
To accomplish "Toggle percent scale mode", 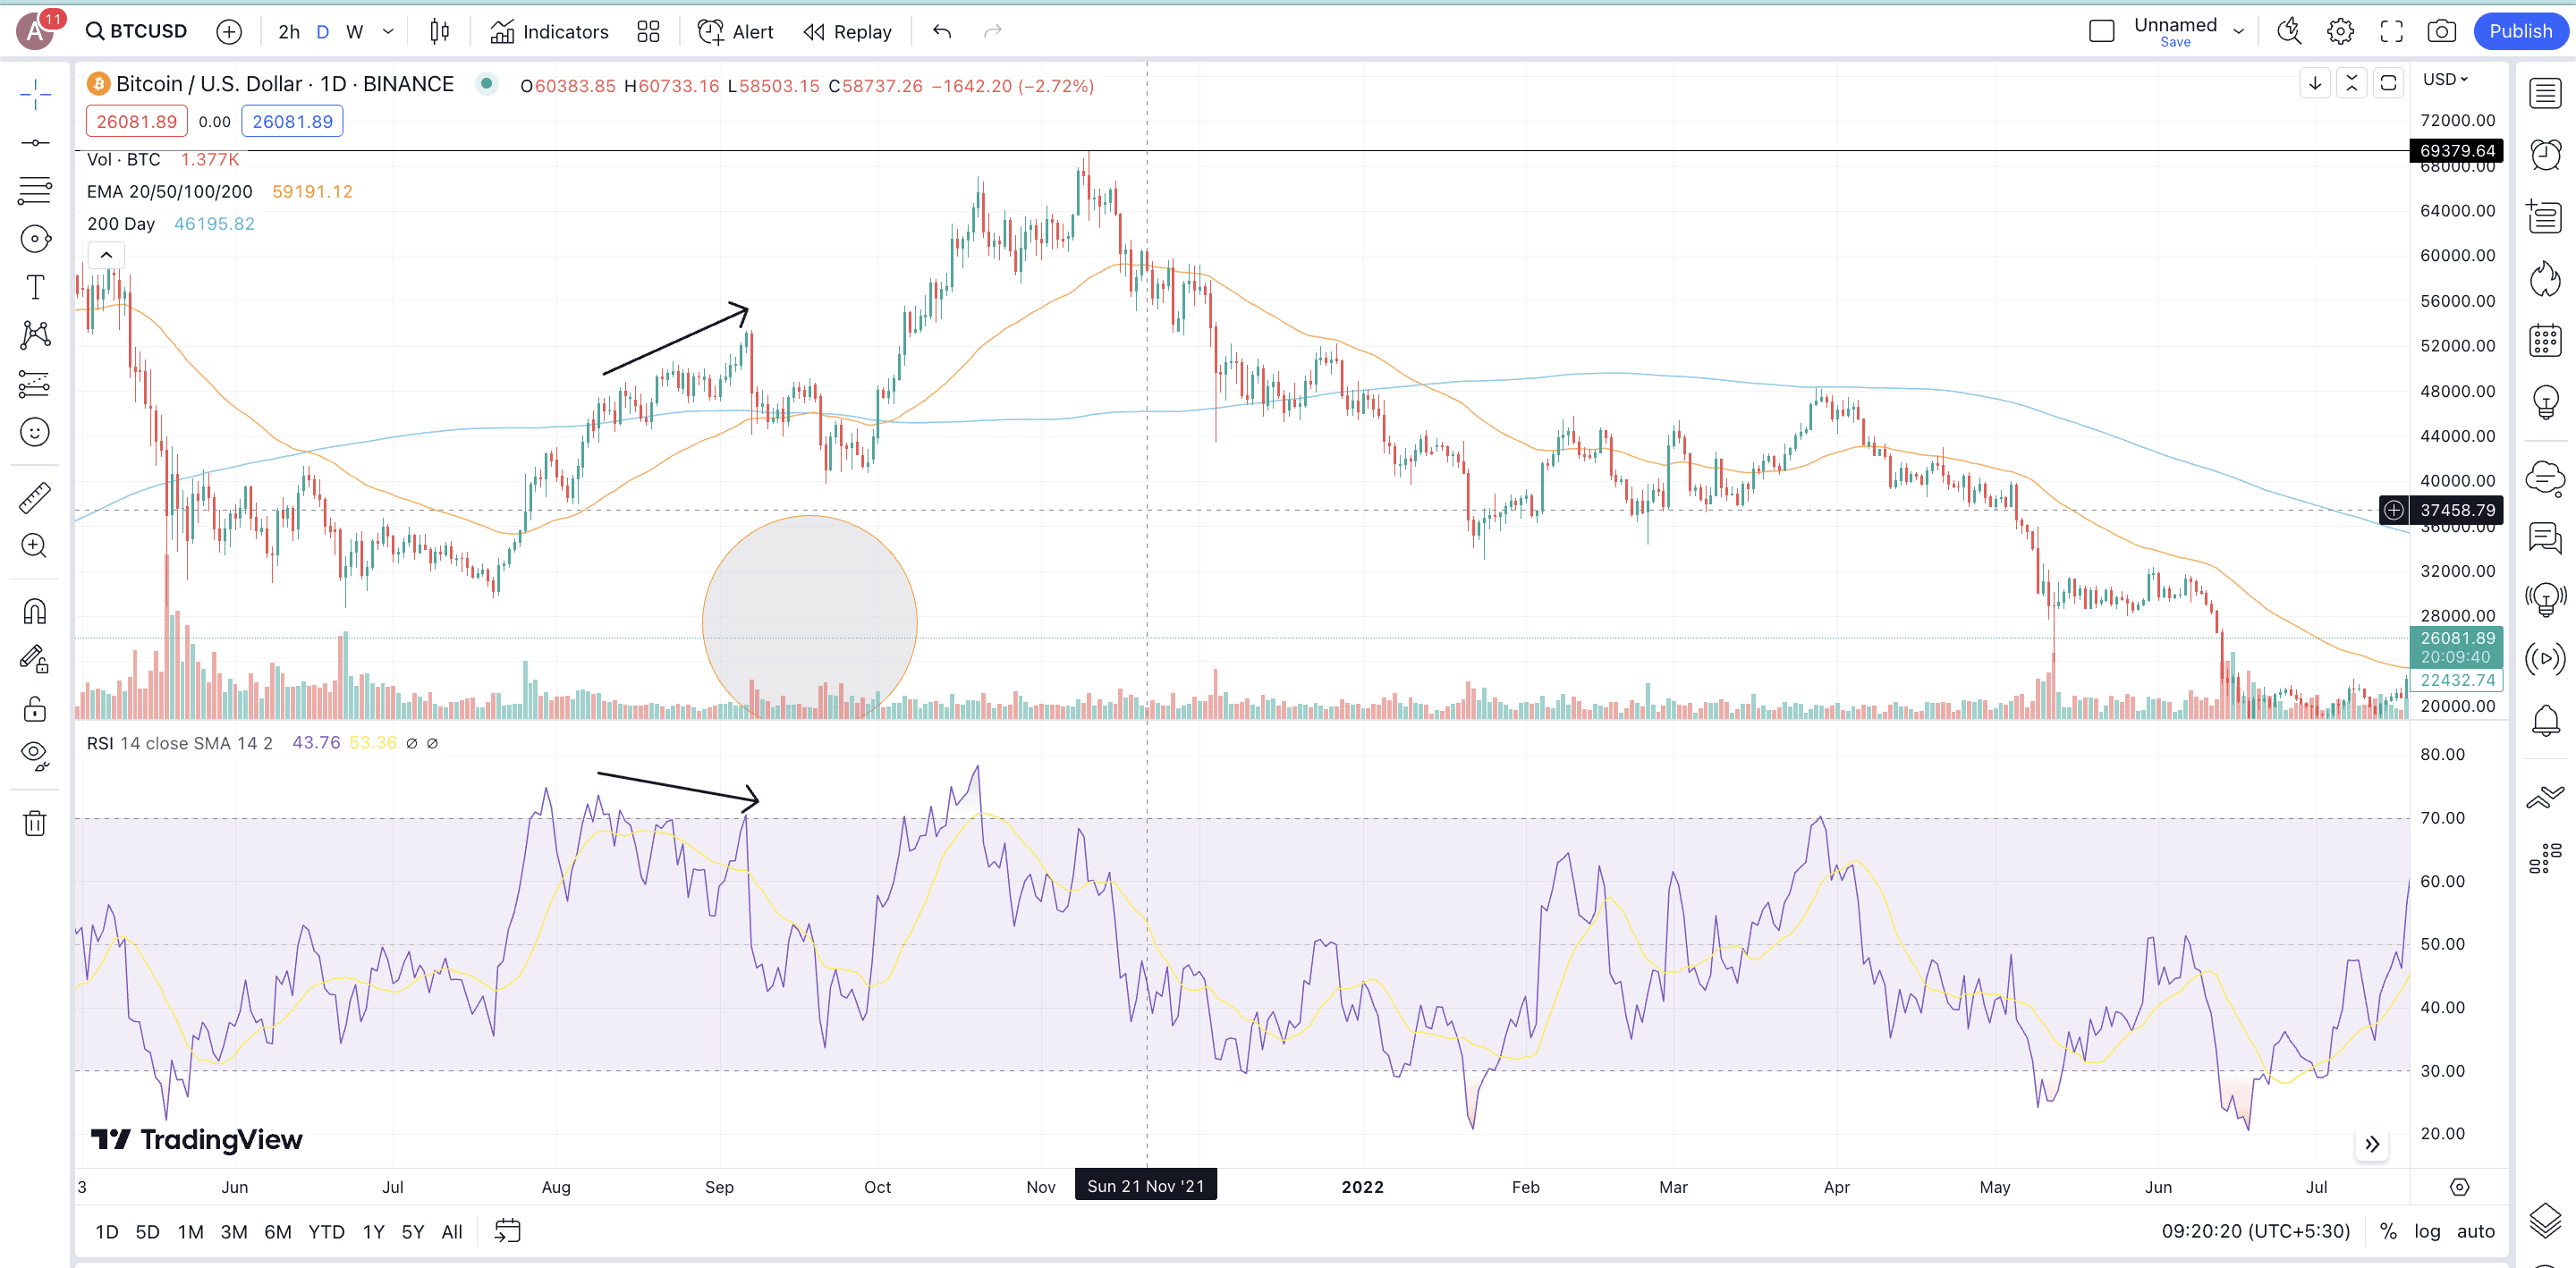I will (2388, 1231).
